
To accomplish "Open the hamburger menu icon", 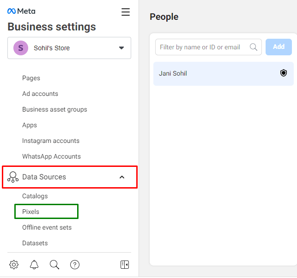I will click(126, 12).
